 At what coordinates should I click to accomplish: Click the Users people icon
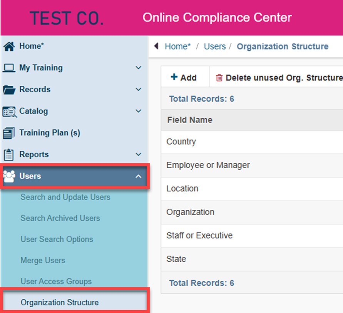9,176
